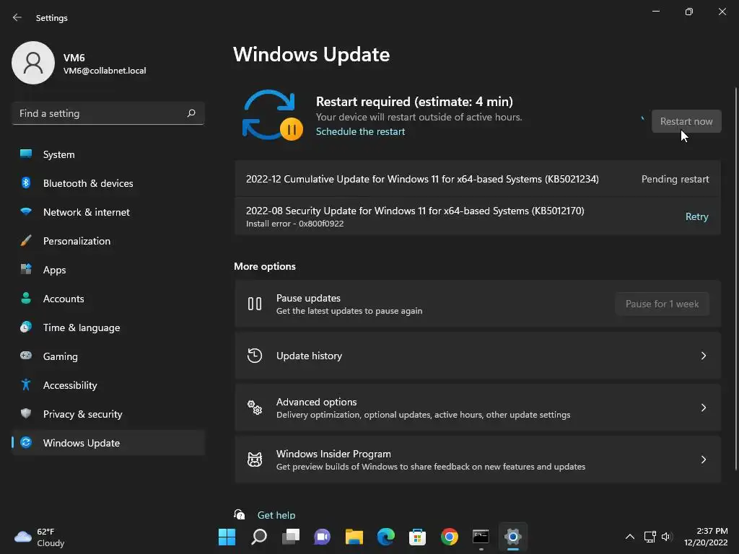Open Gaming settings
The image size is (739, 554).
tap(108, 356)
